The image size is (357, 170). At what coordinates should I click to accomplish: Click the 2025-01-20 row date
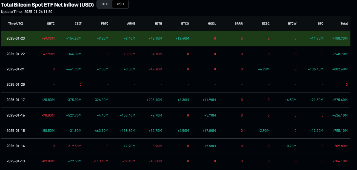tap(16, 85)
